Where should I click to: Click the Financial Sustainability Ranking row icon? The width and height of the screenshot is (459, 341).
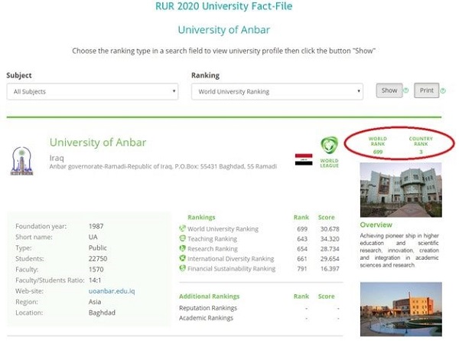pyautogui.click(x=182, y=268)
